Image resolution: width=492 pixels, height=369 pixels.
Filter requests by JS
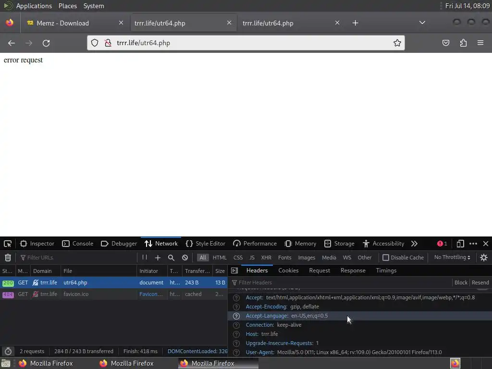coord(252,258)
